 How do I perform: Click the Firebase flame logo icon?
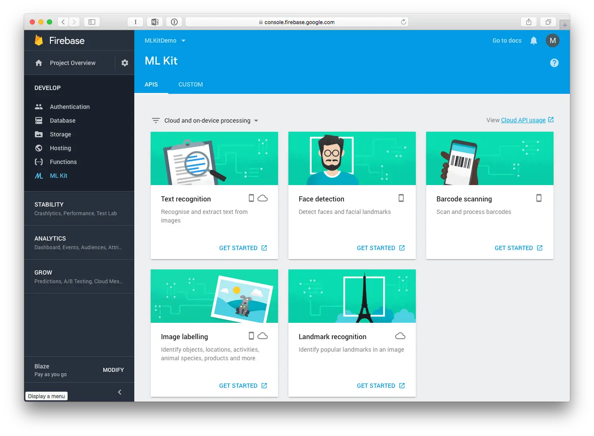[x=39, y=40]
